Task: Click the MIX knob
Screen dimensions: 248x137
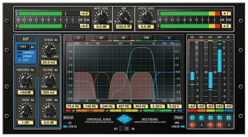Action: coord(124,17)
